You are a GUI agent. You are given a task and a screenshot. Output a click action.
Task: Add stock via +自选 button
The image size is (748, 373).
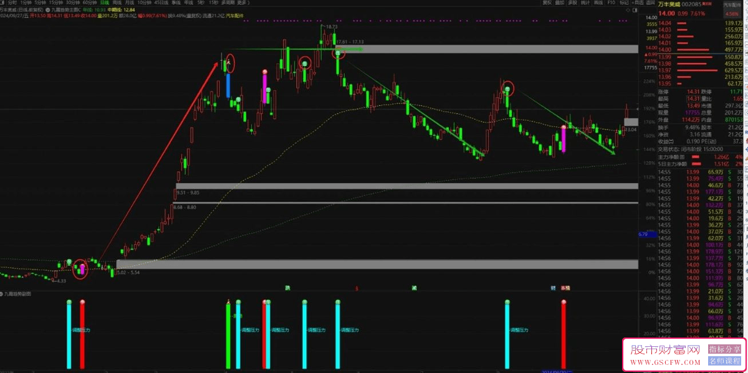pos(638,3)
